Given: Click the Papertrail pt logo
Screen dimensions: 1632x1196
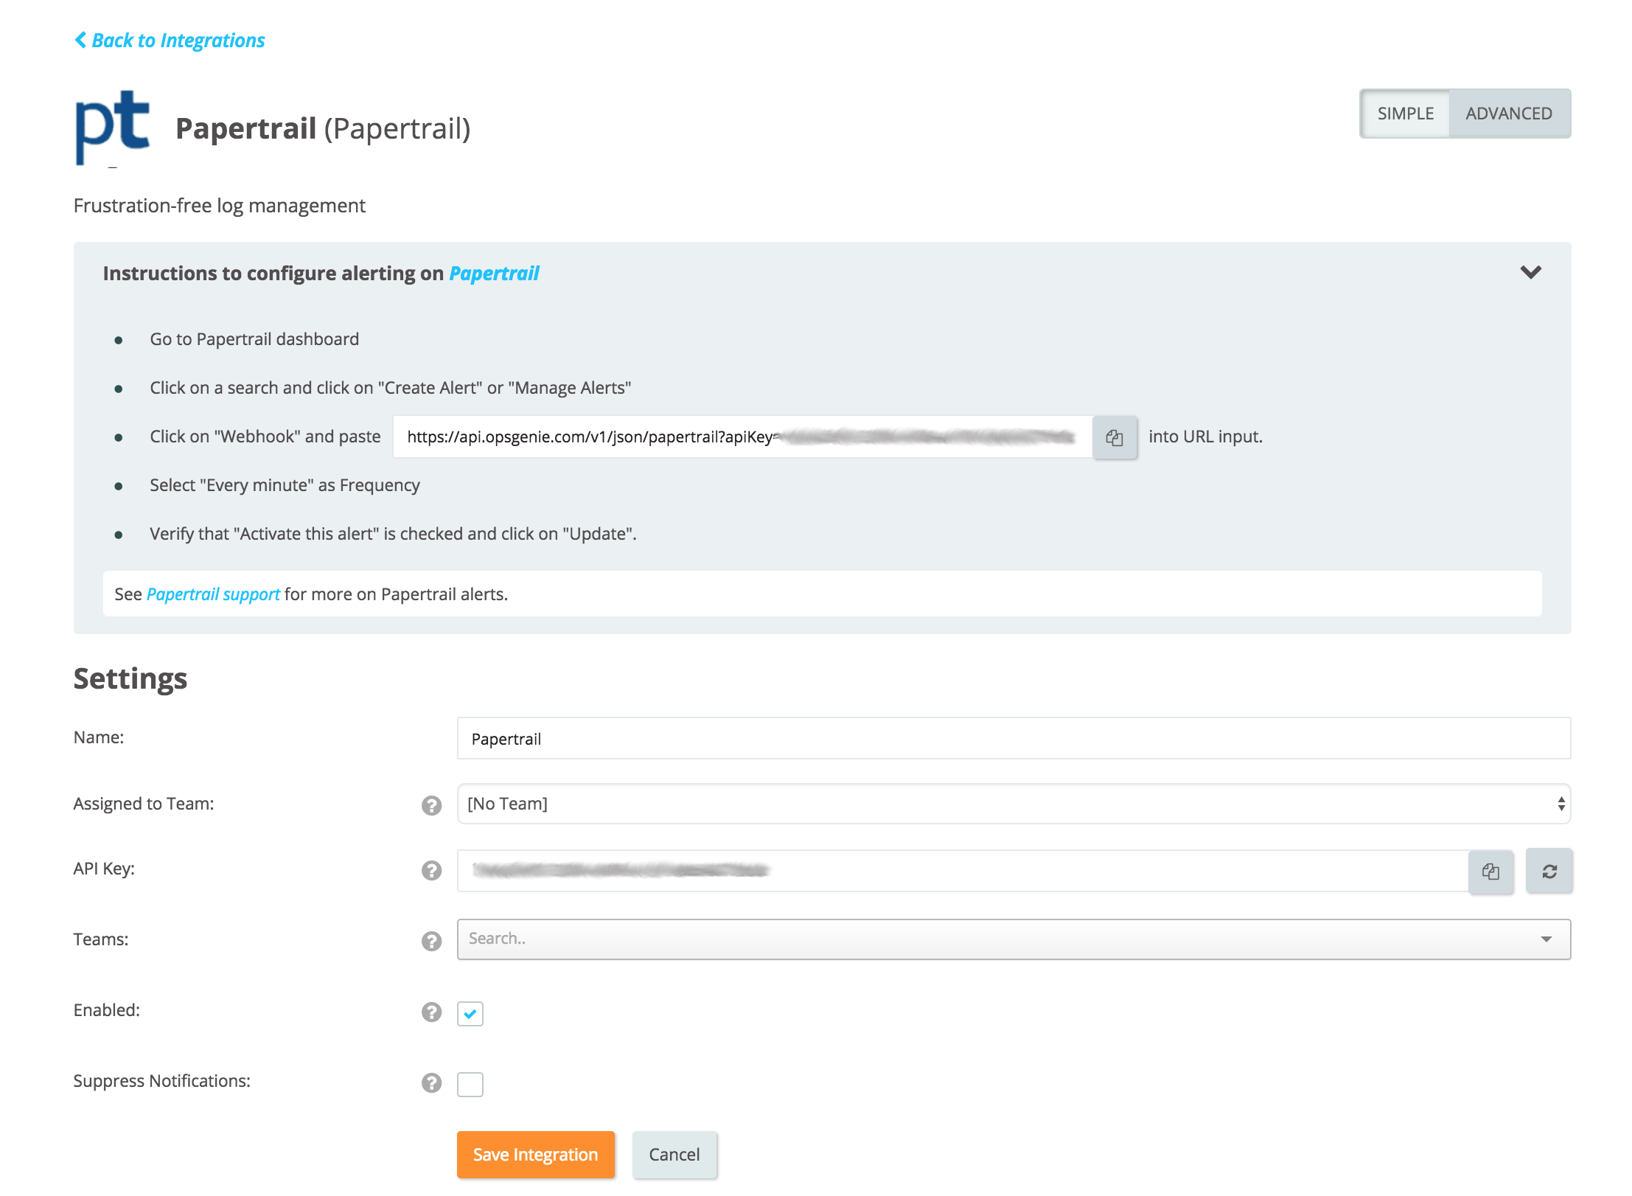Looking at the screenshot, I should coord(112,127).
